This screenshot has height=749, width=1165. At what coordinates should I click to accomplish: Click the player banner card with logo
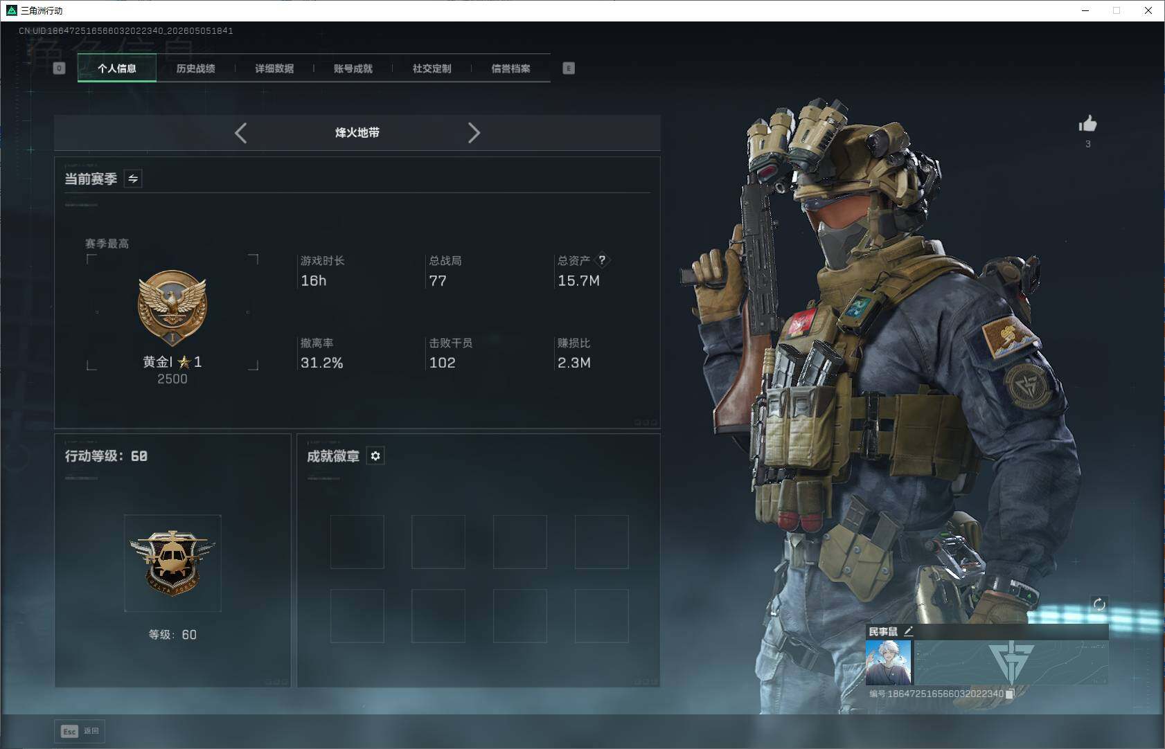coord(1011,662)
